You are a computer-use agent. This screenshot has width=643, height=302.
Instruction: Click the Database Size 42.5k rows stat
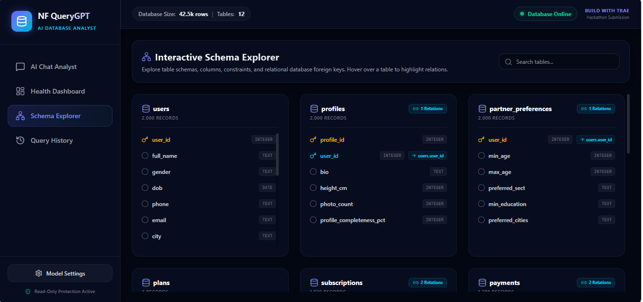point(173,14)
